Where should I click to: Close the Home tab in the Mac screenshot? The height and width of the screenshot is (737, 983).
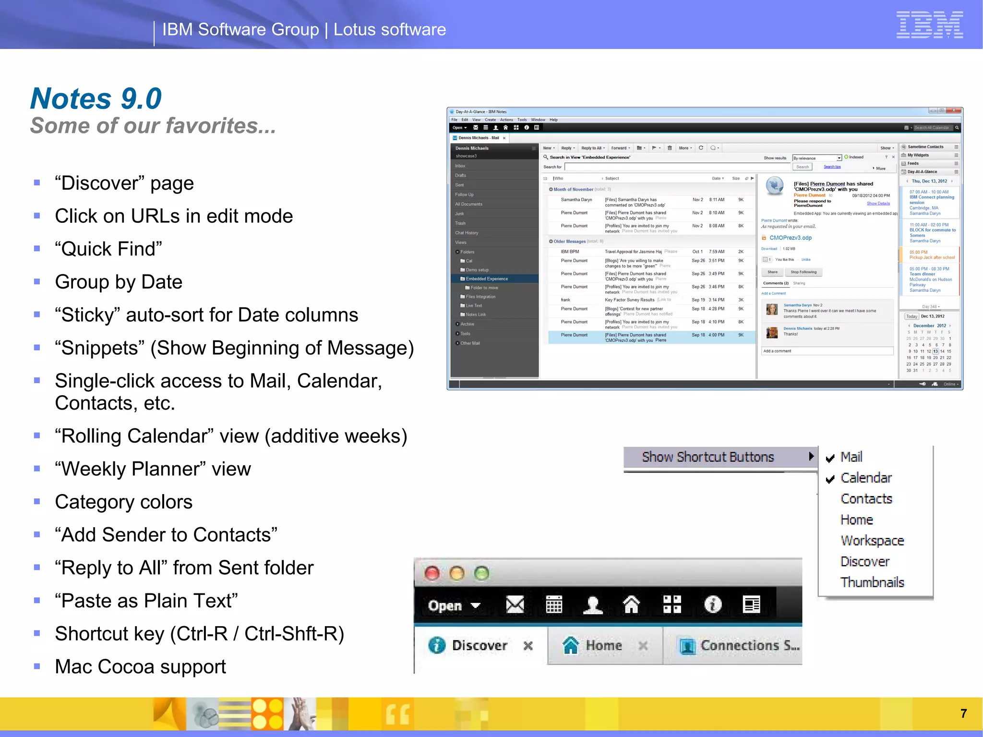coord(643,646)
